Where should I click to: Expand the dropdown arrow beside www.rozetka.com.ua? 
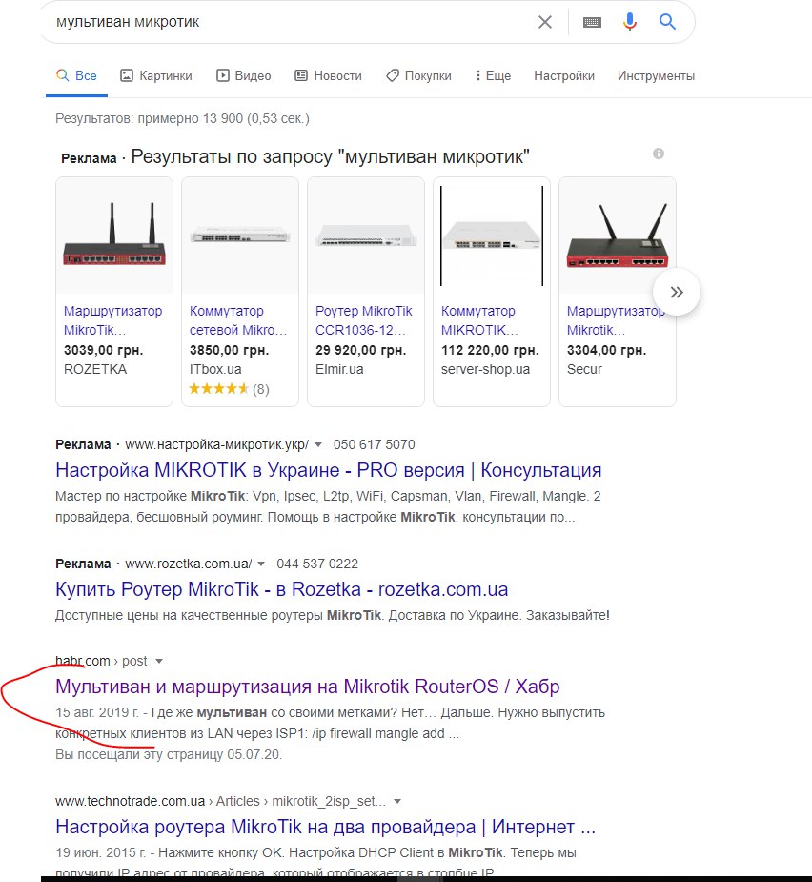click(261, 564)
